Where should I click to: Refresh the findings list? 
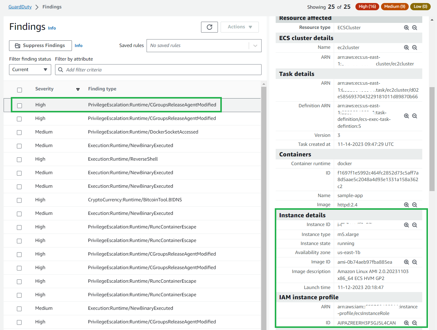[x=209, y=27]
